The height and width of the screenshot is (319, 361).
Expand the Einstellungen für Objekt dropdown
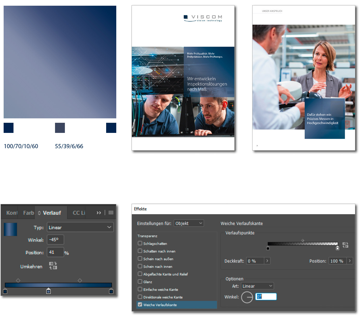pyautogui.click(x=189, y=223)
